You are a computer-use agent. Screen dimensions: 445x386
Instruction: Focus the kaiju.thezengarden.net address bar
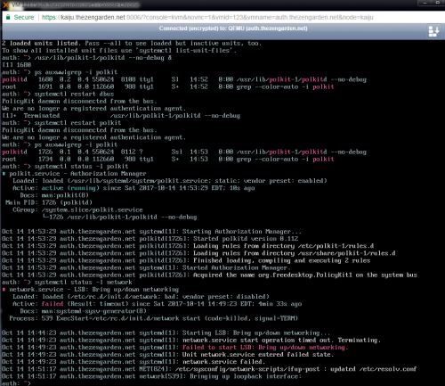[x=207, y=17]
